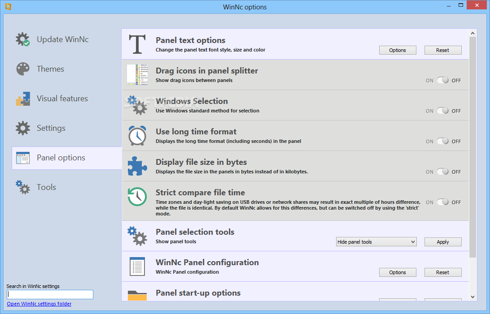This screenshot has width=490, height=314.
Task: Click the large T Panel text icon
Action: [x=137, y=44]
